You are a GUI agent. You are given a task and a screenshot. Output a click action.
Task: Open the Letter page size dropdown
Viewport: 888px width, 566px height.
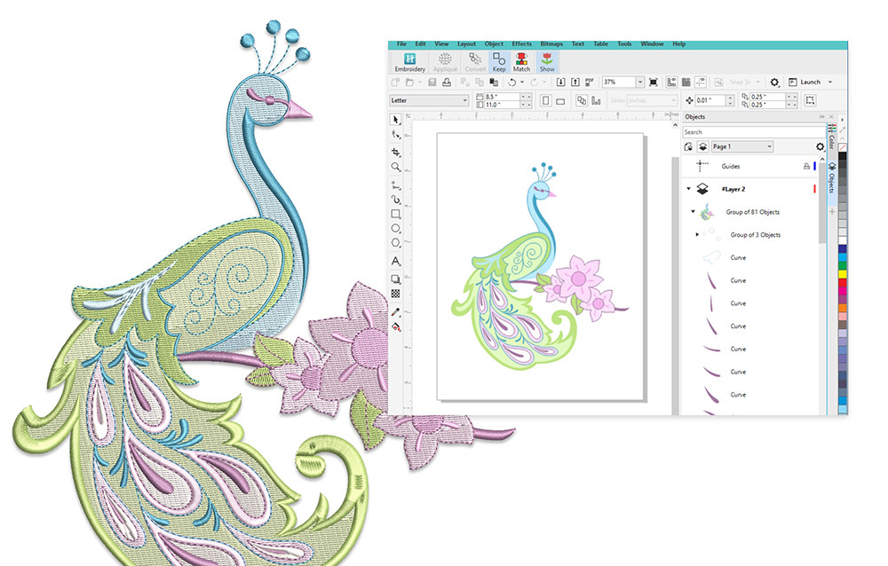pyautogui.click(x=466, y=100)
